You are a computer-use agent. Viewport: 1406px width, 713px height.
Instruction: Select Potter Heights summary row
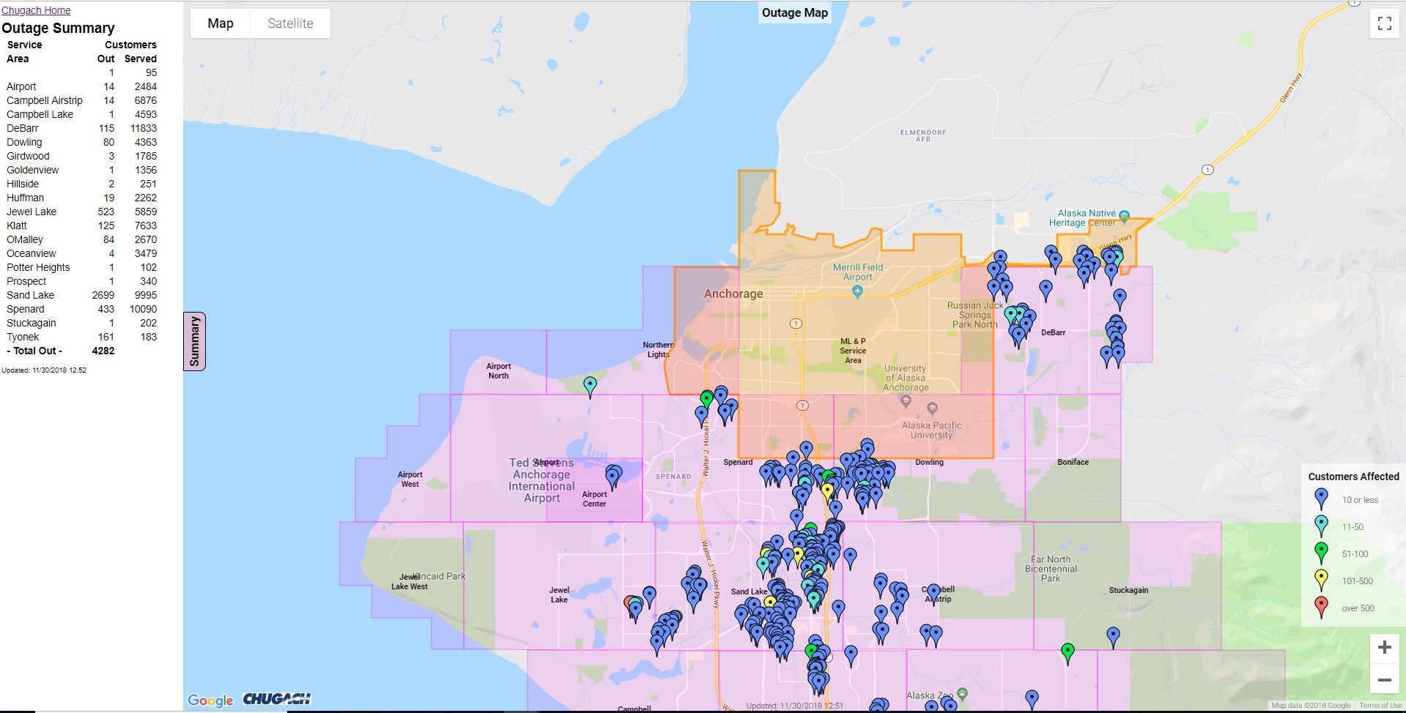(81, 267)
